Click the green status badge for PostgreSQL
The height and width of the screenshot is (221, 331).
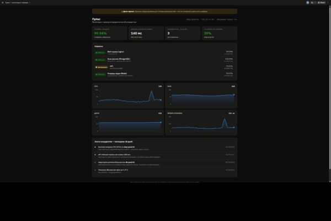click(x=100, y=60)
